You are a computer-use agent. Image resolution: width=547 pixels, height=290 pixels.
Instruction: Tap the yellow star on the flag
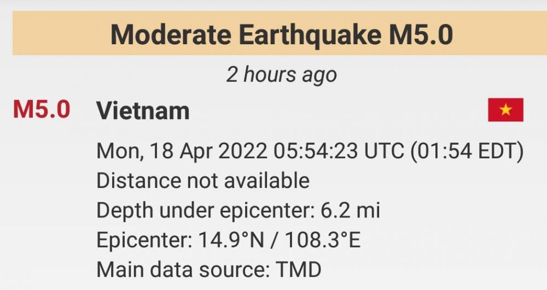click(x=505, y=110)
